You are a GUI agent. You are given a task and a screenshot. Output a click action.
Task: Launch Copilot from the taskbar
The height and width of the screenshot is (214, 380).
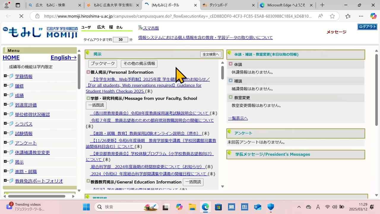pos(179,207)
